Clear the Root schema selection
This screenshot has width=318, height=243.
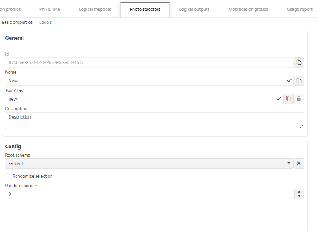pos(299,163)
